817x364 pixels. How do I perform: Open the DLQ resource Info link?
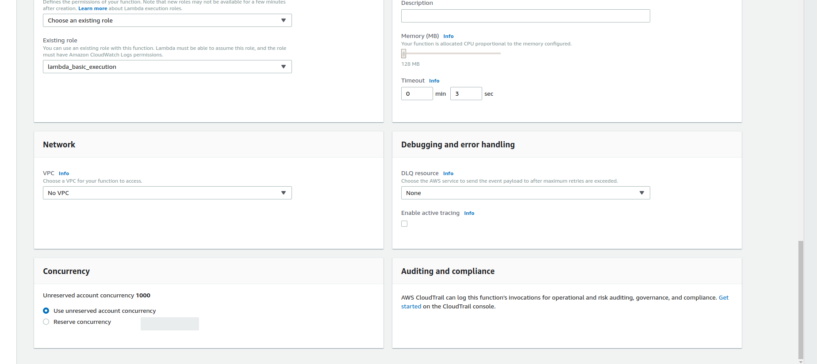point(448,173)
